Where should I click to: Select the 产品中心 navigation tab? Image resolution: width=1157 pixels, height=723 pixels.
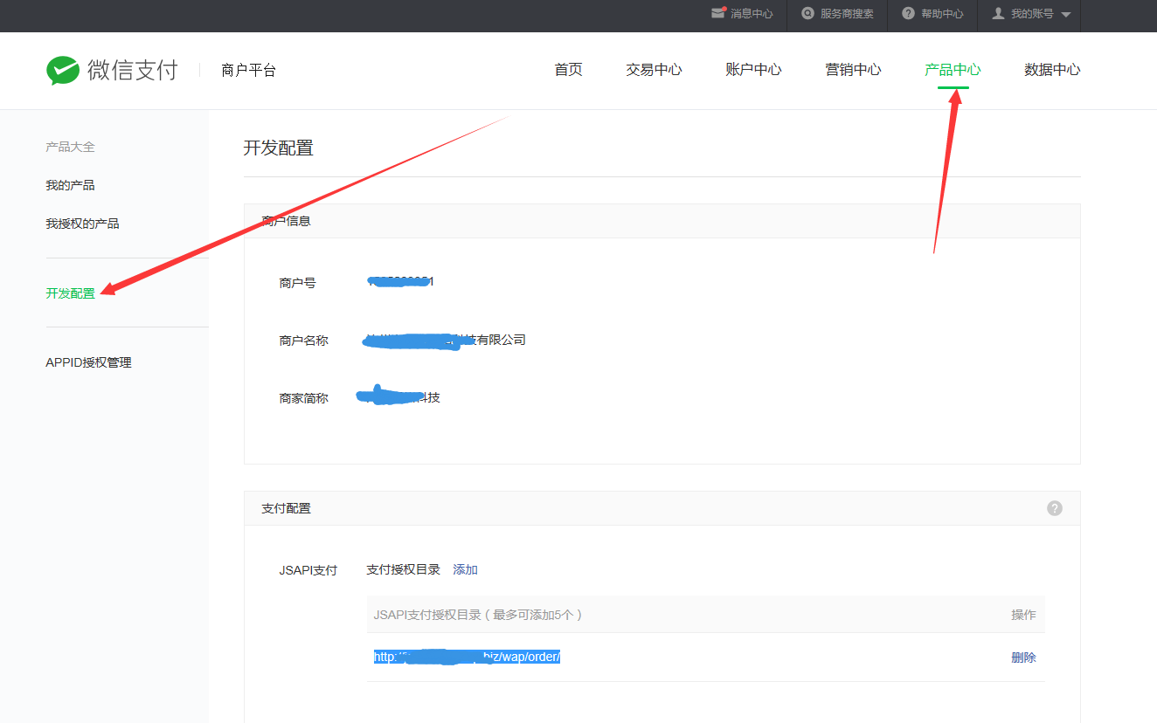953,70
